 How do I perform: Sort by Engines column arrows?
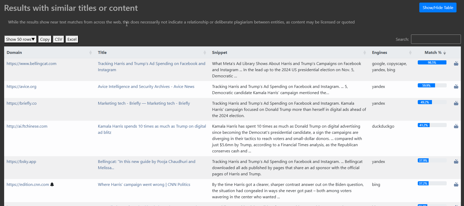tap(410, 53)
